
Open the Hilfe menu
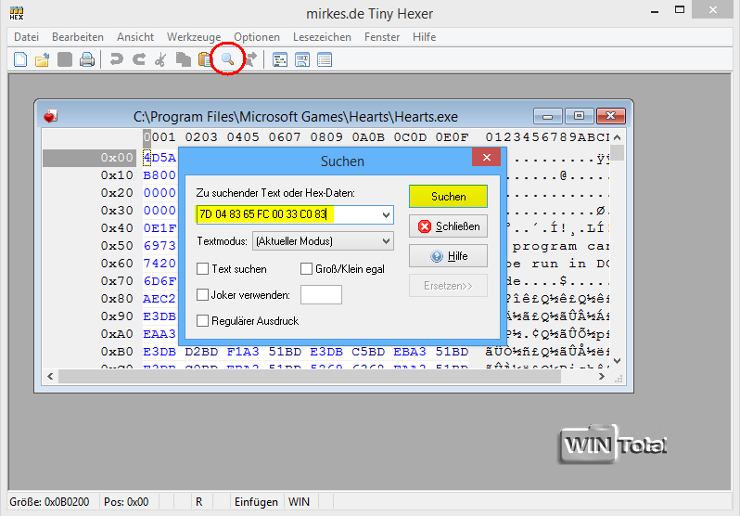(x=425, y=37)
